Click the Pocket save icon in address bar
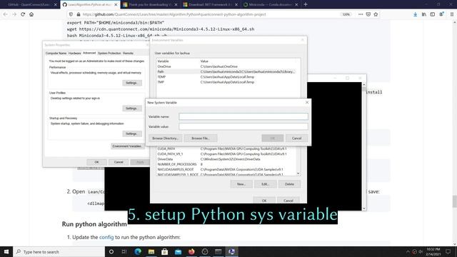The width and height of the screenshot is (457, 257). [x=368, y=14]
